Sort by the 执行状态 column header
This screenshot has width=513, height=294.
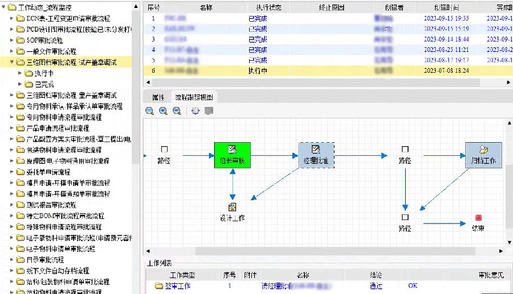pyautogui.click(x=268, y=7)
